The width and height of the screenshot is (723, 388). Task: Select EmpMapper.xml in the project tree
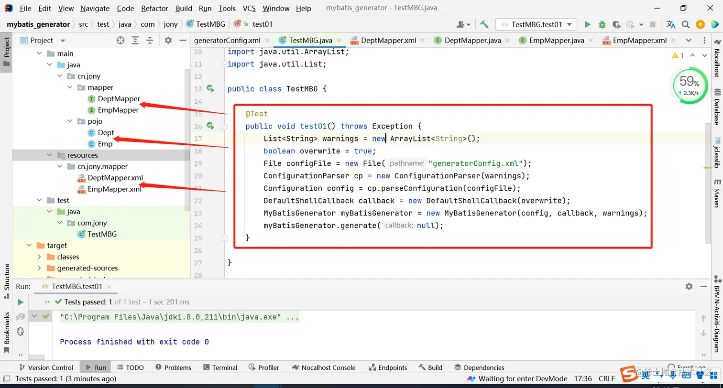coord(115,189)
